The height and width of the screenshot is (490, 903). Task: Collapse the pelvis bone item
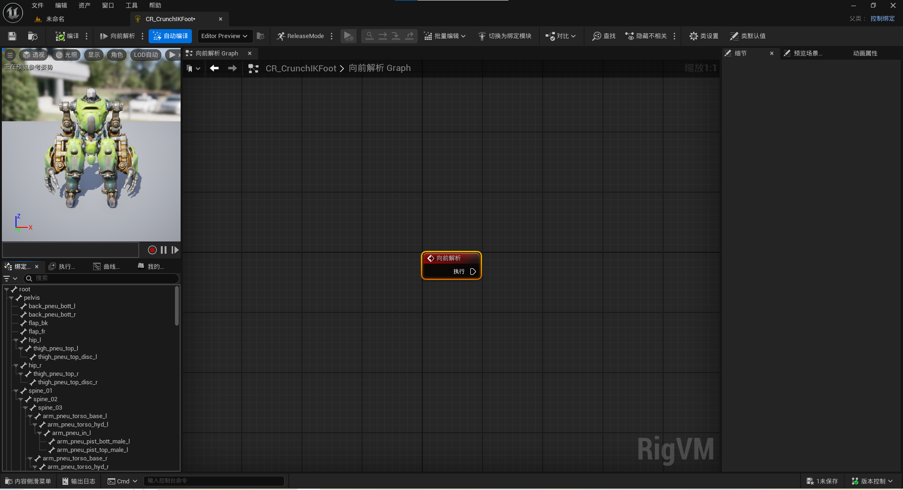pyautogui.click(x=11, y=298)
